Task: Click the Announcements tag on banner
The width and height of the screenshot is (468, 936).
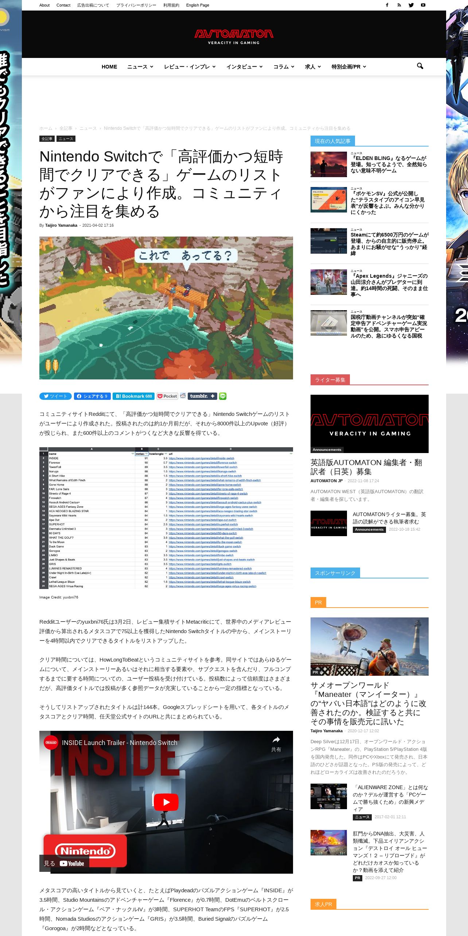Action: coord(327,449)
